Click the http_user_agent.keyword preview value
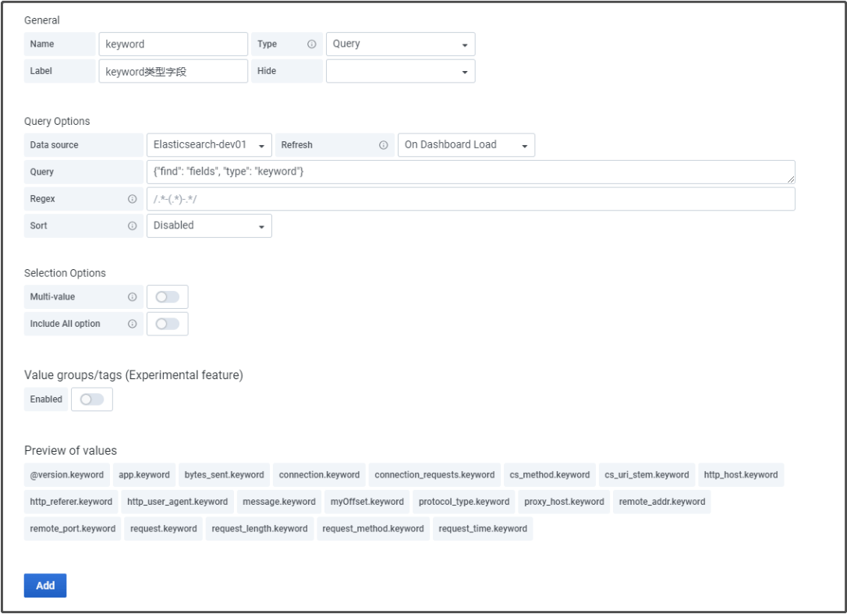847x614 pixels. click(x=177, y=502)
